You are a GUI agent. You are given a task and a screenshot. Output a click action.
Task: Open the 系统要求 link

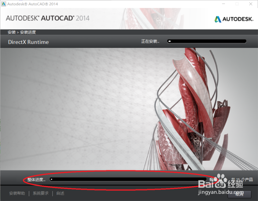[41, 193]
